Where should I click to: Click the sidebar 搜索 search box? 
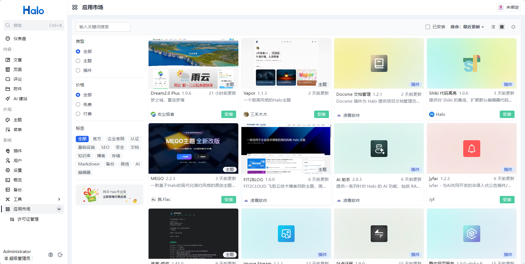coord(34,25)
